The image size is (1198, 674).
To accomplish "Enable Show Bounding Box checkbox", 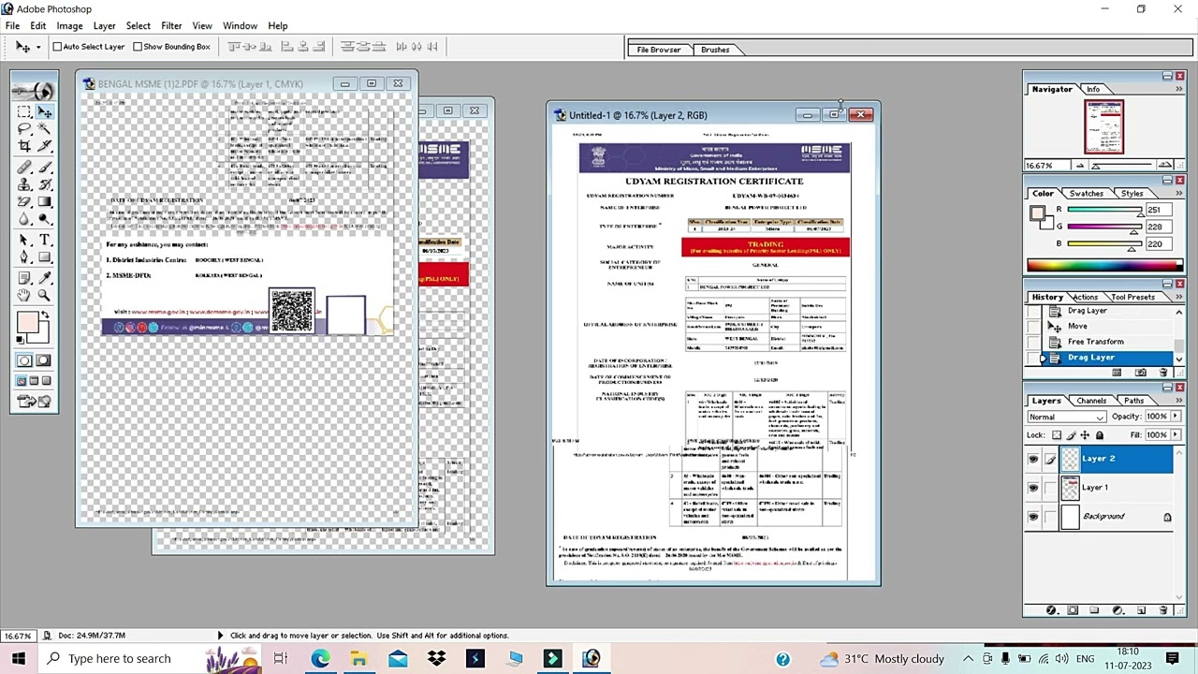I will 138,47.
